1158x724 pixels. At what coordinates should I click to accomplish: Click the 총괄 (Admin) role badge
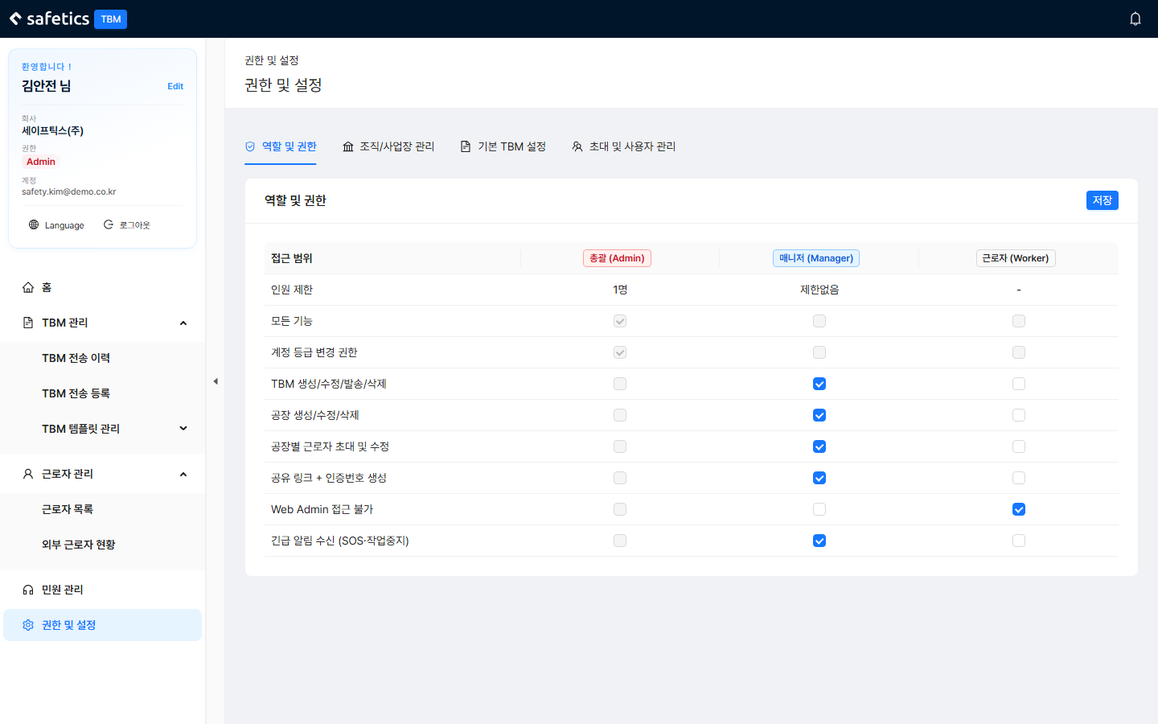coord(617,258)
